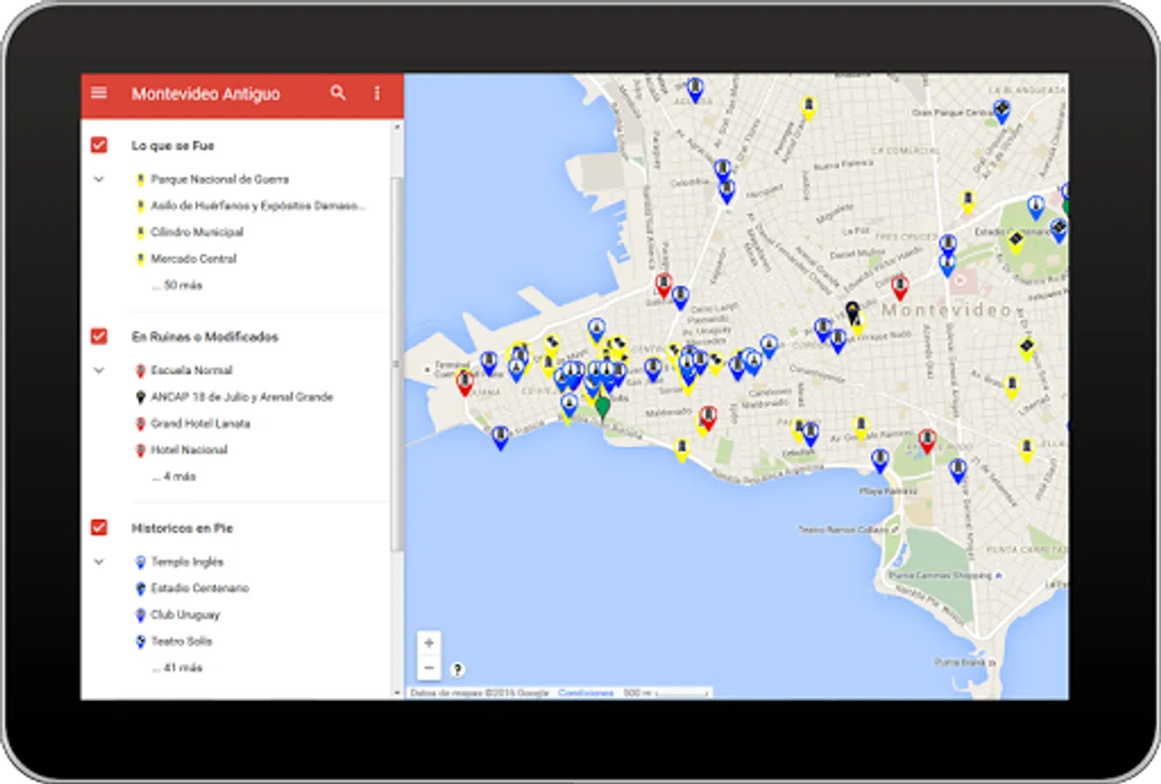Select Grand Hotel Lanata entry
This screenshot has width=1161, height=784.
point(200,423)
